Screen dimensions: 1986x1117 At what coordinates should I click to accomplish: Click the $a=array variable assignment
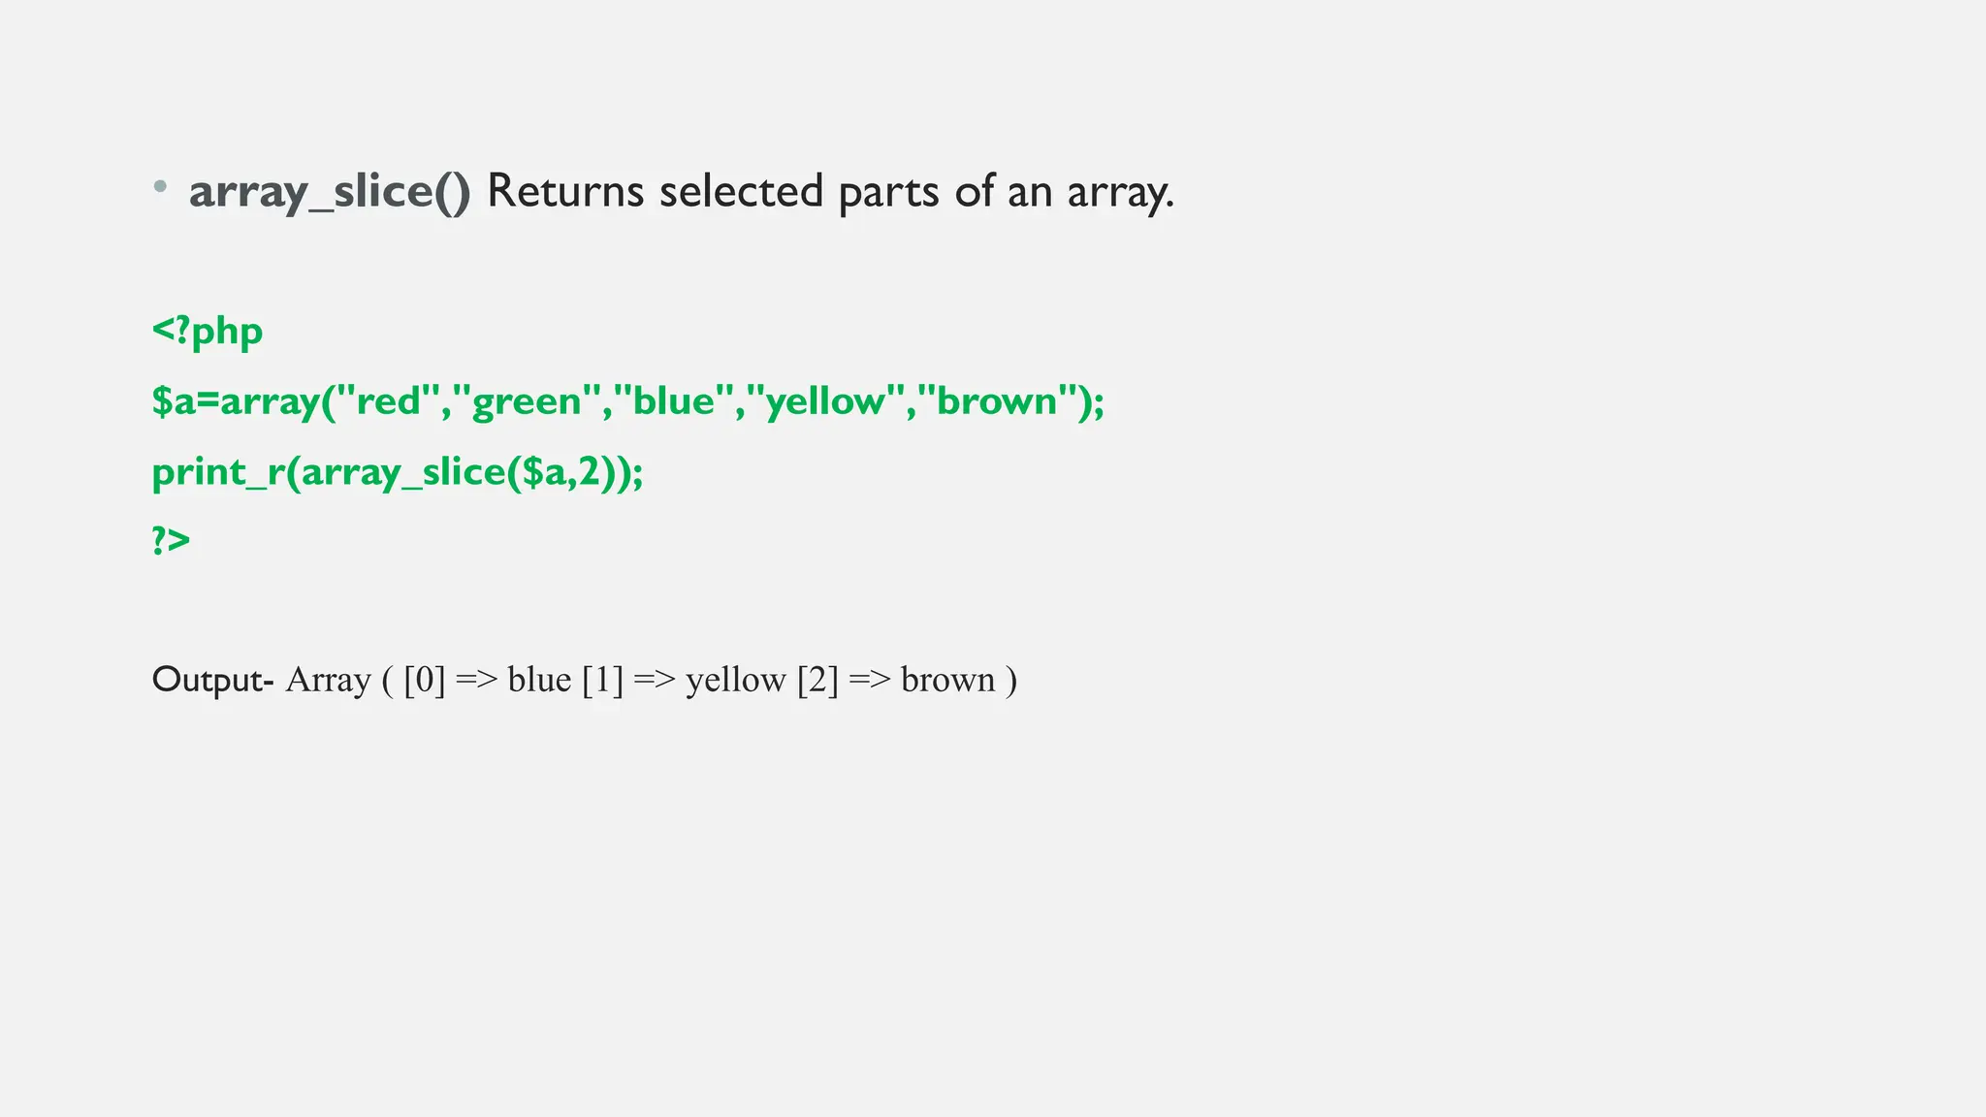tap(236, 402)
